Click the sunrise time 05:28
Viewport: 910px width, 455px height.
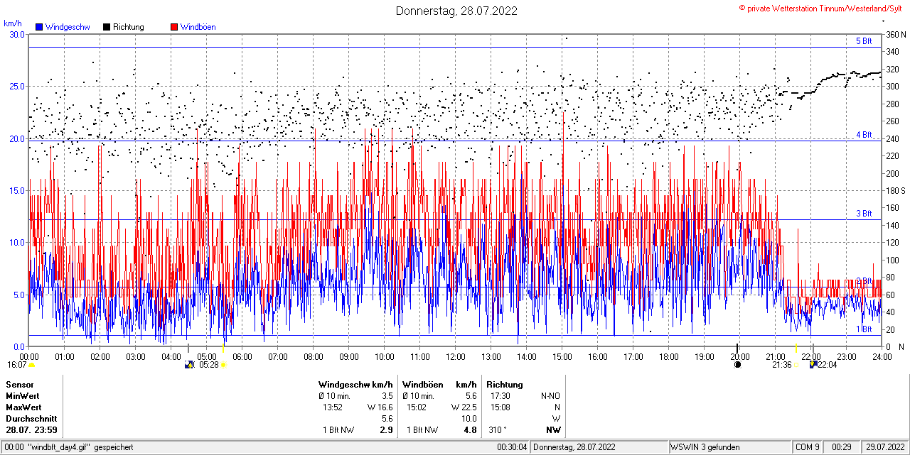tap(208, 365)
